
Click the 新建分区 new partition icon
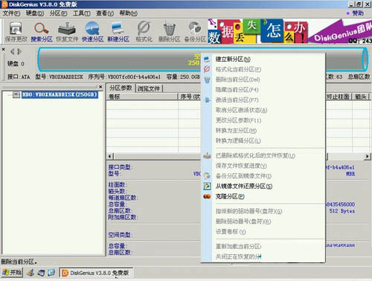tap(118, 31)
